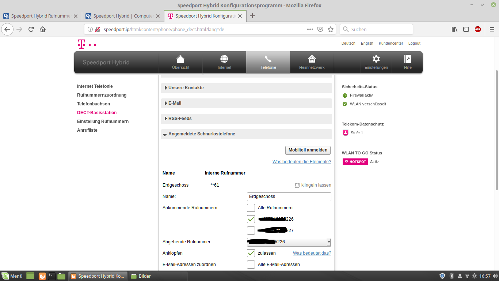Click the HOTSPOT status badge
499x281 pixels.
coord(355,162)
